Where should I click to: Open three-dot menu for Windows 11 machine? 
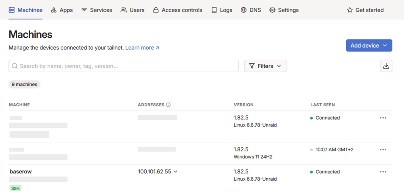pyautogui.click(x=383, y=150)
